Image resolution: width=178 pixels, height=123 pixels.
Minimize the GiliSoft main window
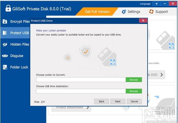tap(165, 4)
